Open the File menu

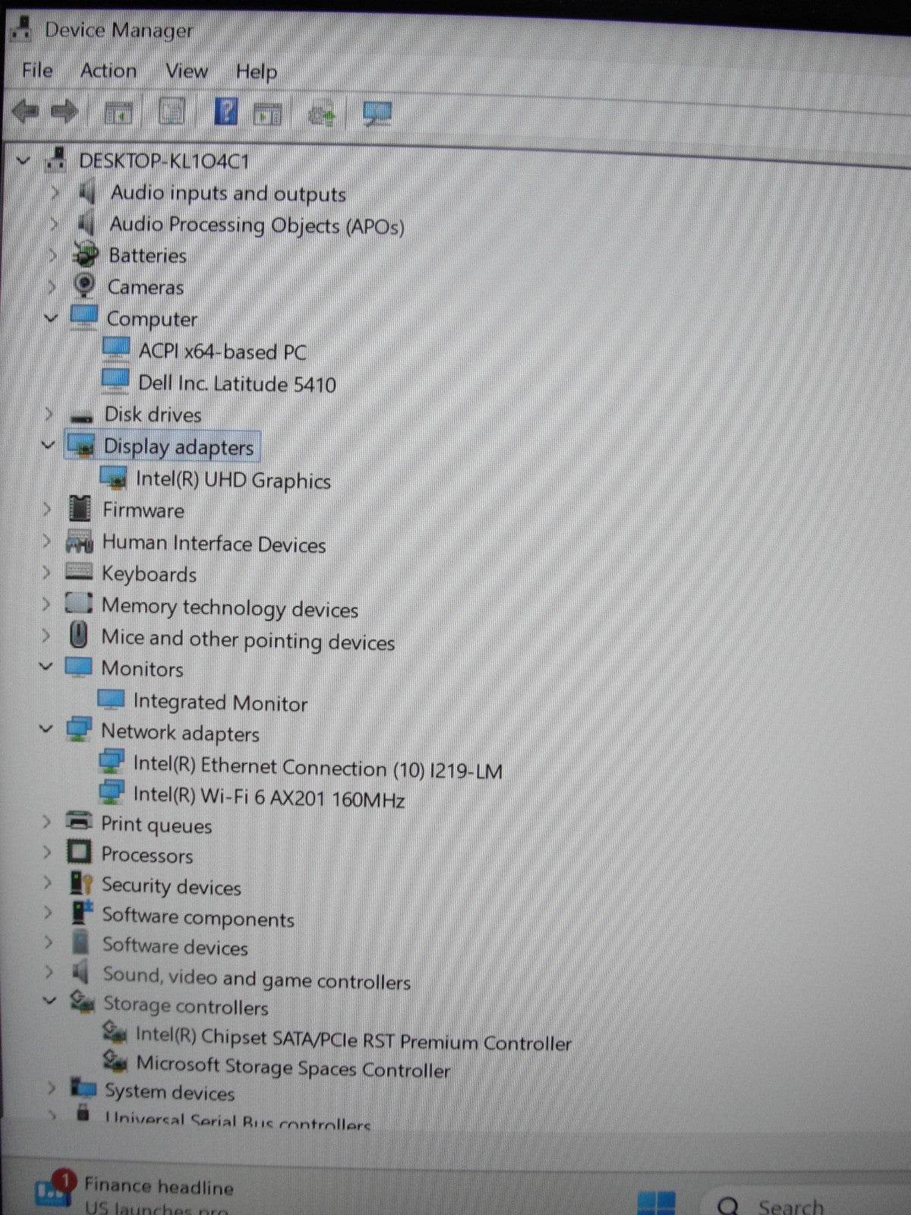point(37,71)
